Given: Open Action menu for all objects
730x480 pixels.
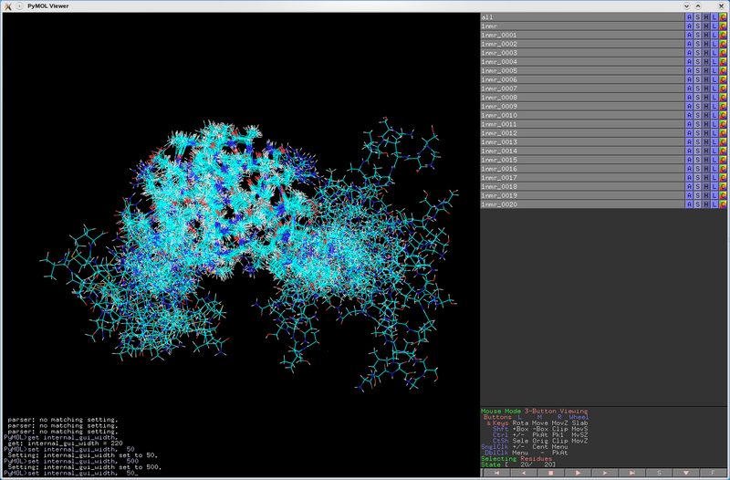Looking at the screenshot, I should pos(689,17).
